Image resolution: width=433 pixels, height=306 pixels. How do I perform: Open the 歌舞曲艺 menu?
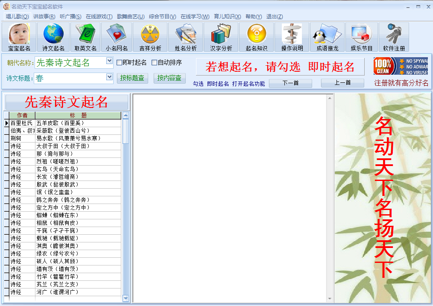[131, 17]
